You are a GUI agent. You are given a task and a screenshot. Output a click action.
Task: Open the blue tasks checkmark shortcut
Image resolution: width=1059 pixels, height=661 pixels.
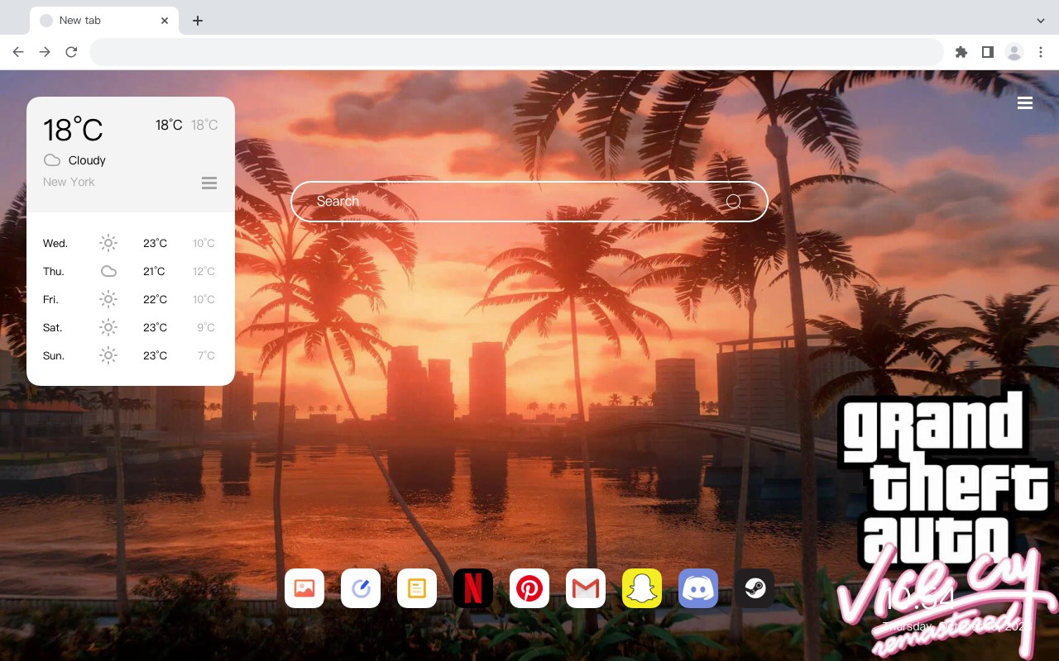click(361, 588)
